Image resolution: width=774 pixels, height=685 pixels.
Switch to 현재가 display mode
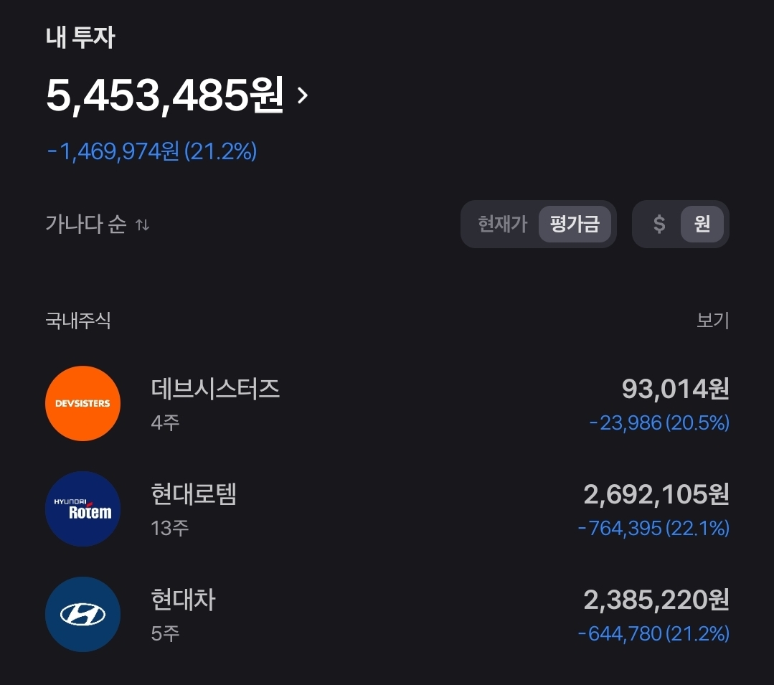[x=502, y=225]
